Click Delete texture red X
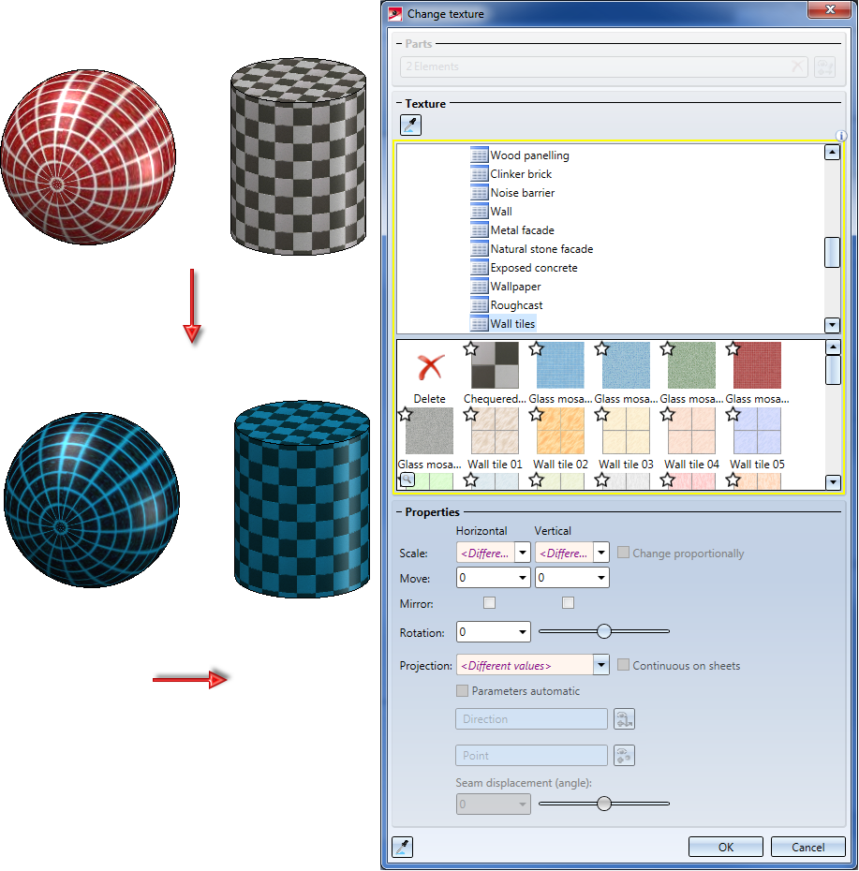This screenshot has height=871, width=859. point(430,367)
